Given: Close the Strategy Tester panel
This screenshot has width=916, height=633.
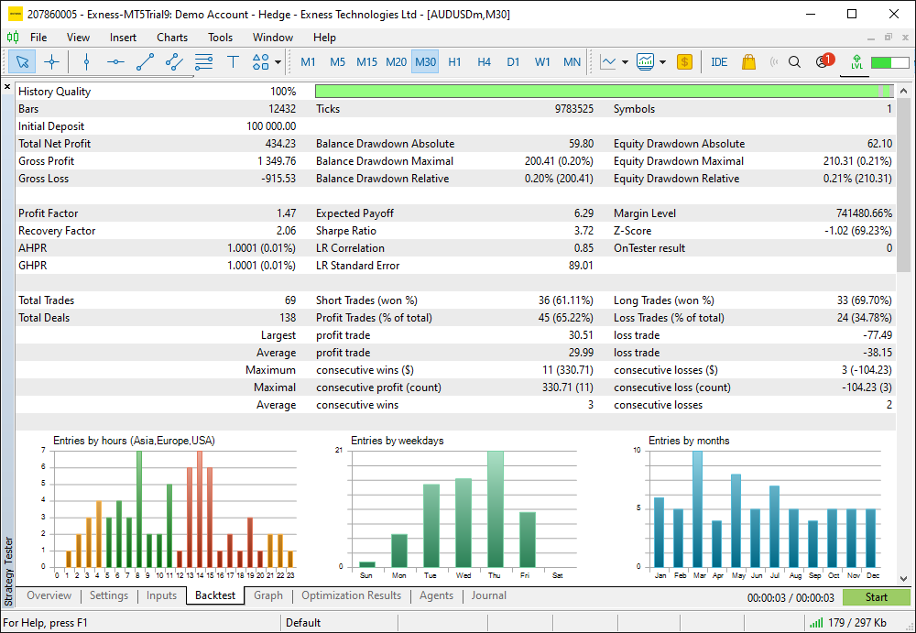Looking at the screenshot, I should point(7,87).
